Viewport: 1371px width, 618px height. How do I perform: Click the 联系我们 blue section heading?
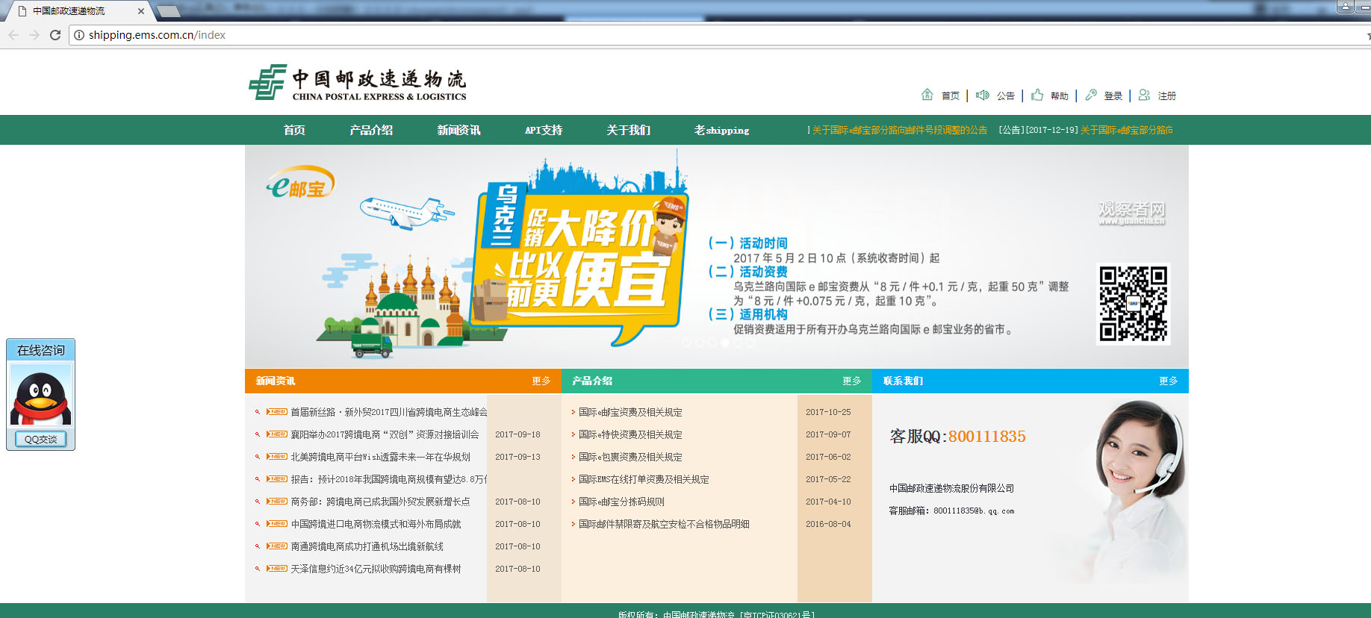[x=903, y=381]
